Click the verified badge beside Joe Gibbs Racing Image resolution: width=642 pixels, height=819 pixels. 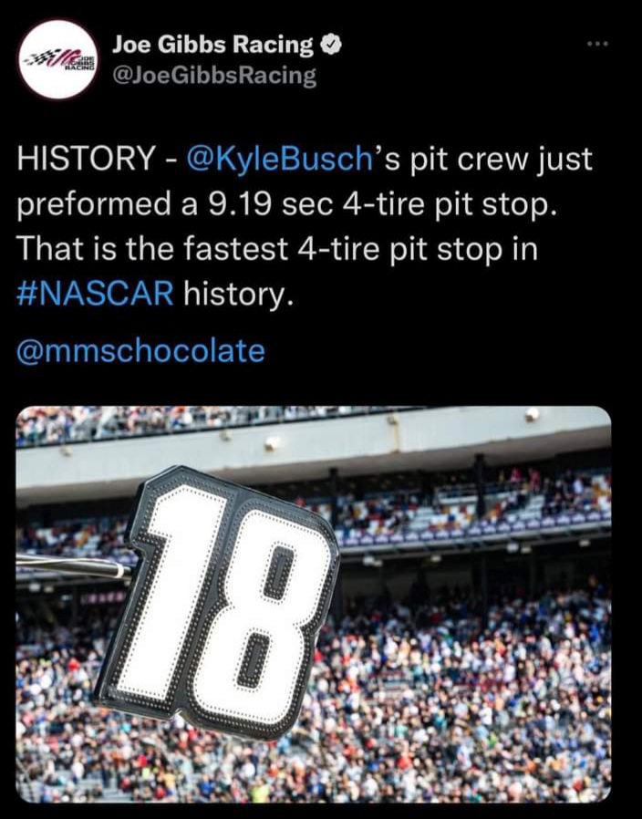pyautogui.click(x=332, y=44)
